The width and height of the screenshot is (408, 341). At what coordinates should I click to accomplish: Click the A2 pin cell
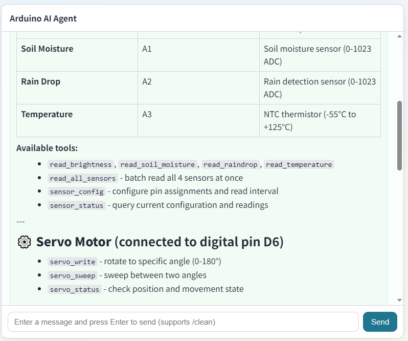tap(198, 88)
